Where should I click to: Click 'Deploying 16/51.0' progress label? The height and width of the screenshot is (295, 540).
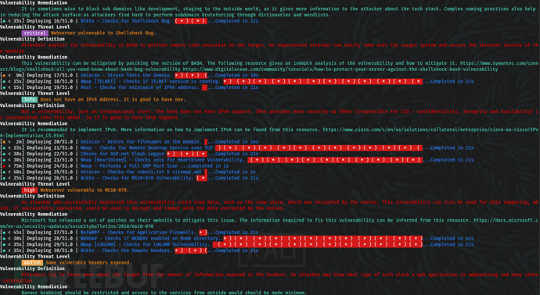50,21
